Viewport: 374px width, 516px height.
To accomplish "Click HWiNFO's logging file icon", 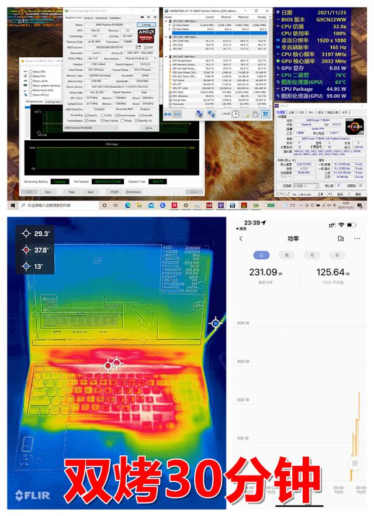I will pos(245,114).
